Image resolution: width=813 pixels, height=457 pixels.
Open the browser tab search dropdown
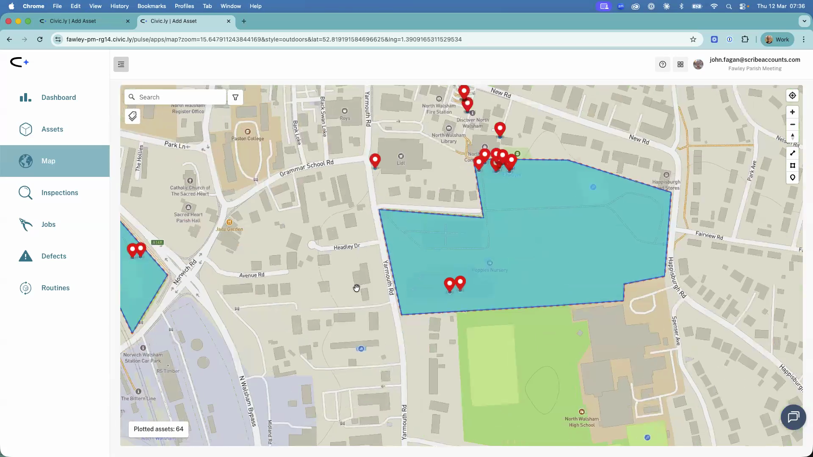click(804, 21)
